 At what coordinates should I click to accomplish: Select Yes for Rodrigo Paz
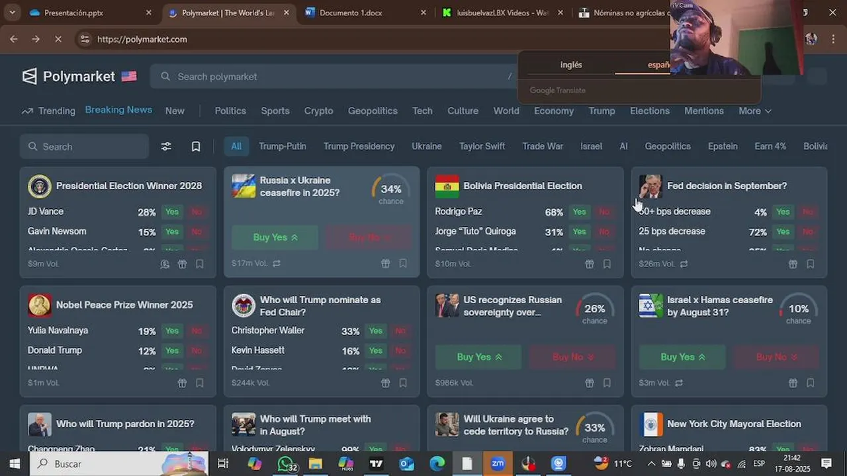580,212
